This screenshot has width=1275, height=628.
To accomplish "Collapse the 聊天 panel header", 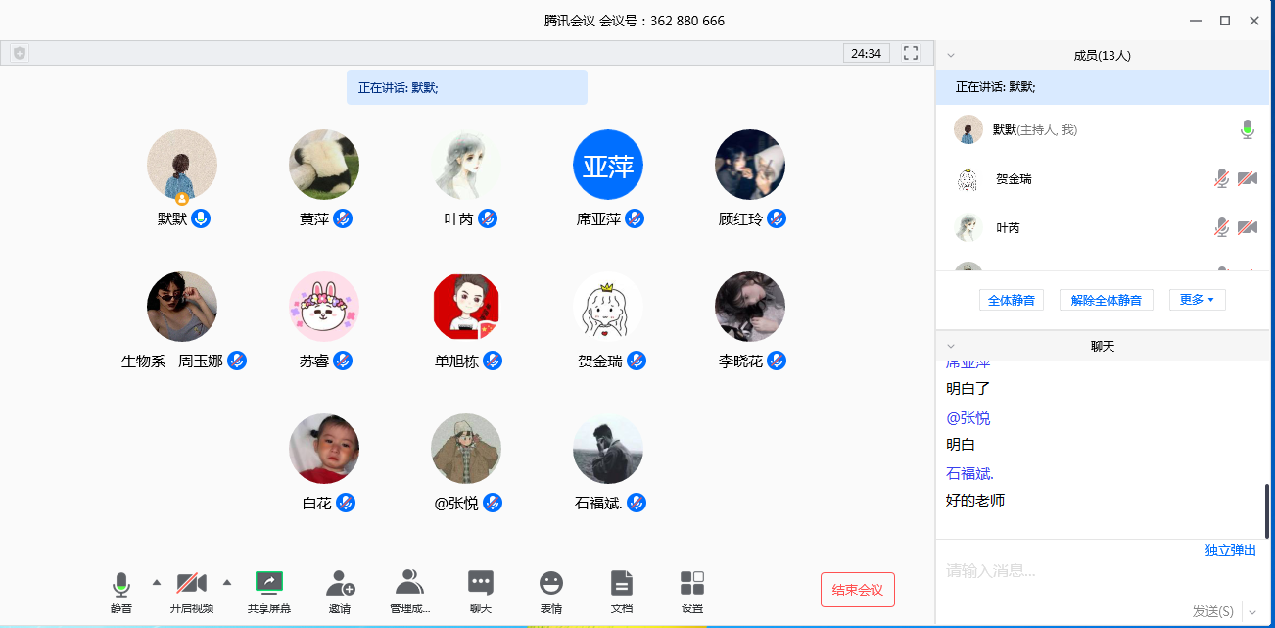I will pyautogui.click(x=951, y=346).
